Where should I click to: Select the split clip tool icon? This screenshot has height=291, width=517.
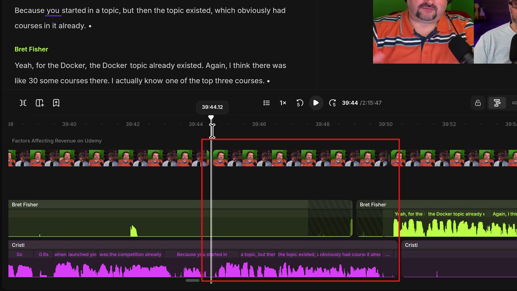tap(23, 103)
